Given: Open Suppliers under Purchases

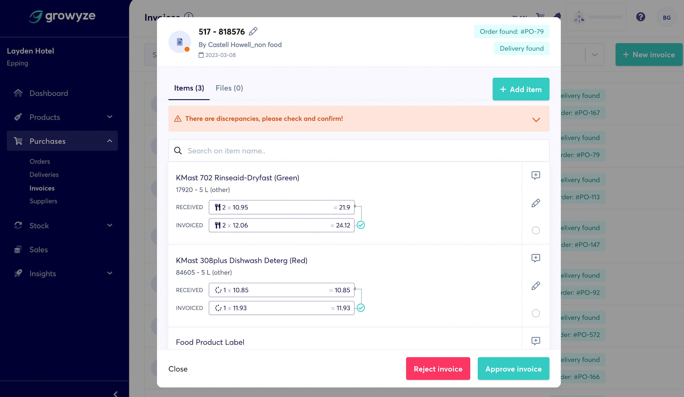Looking at the screenshot, I should 43,201.
